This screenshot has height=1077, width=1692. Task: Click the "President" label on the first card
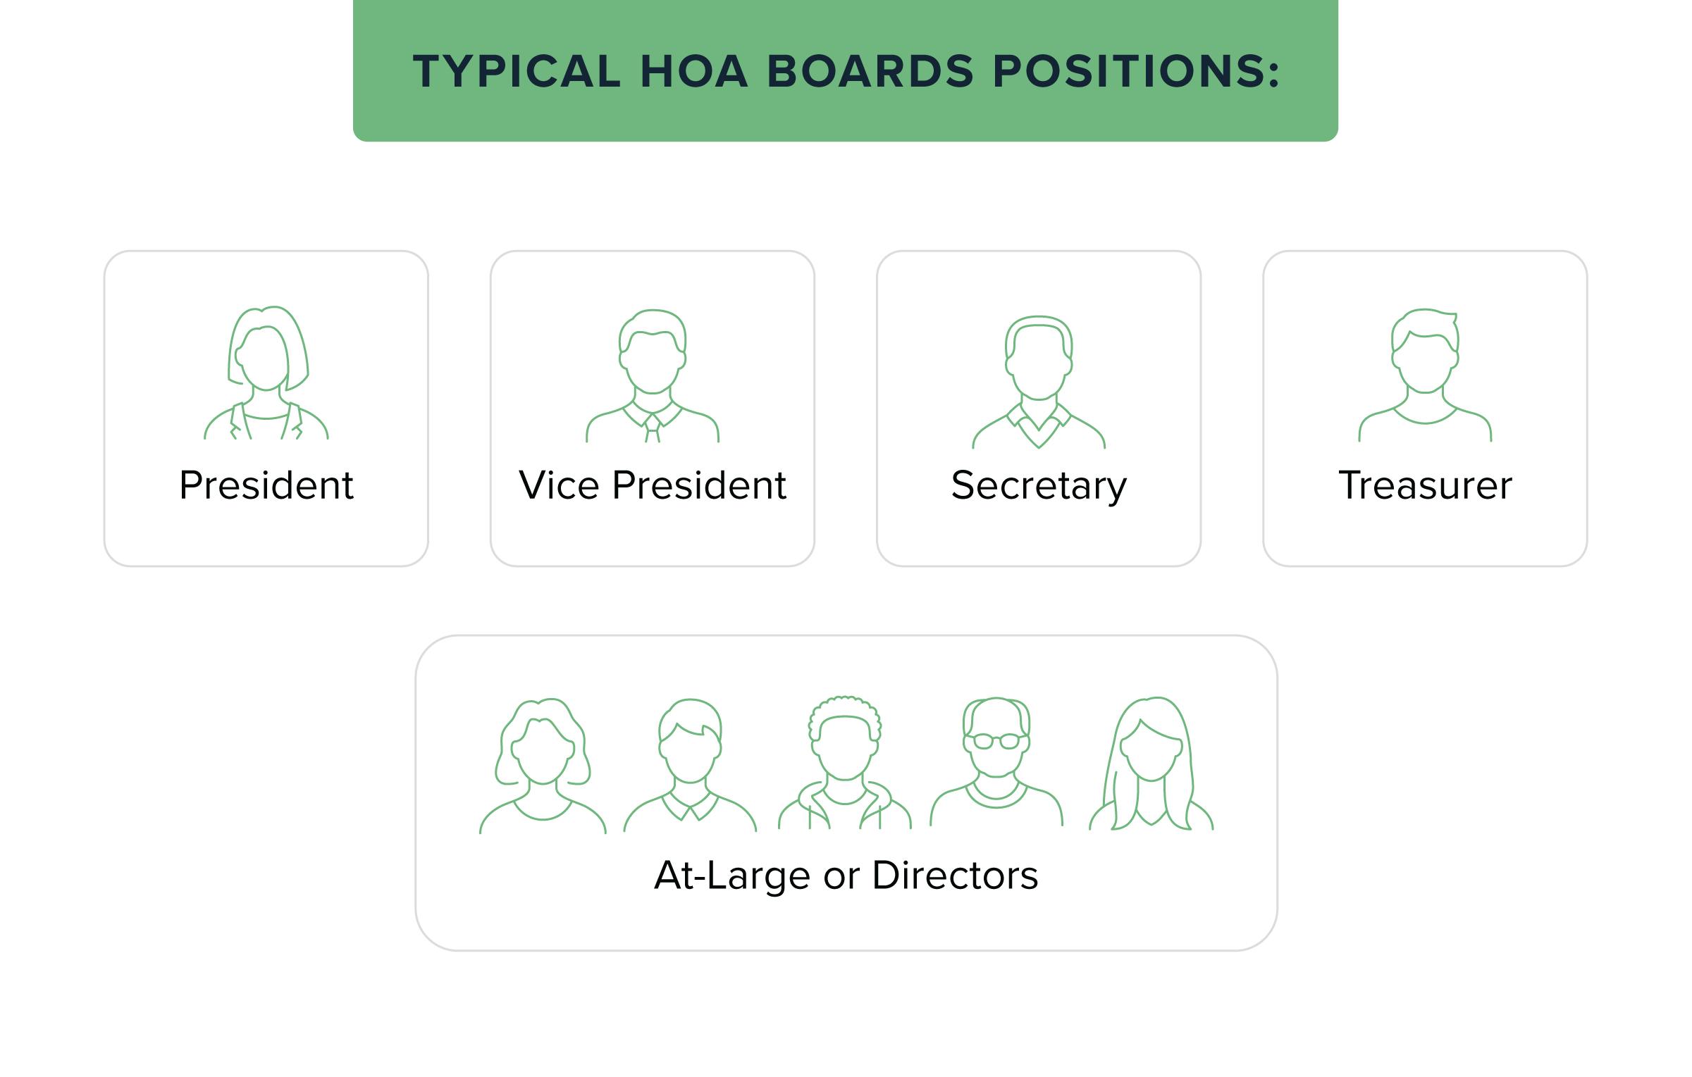pos(266,485)
